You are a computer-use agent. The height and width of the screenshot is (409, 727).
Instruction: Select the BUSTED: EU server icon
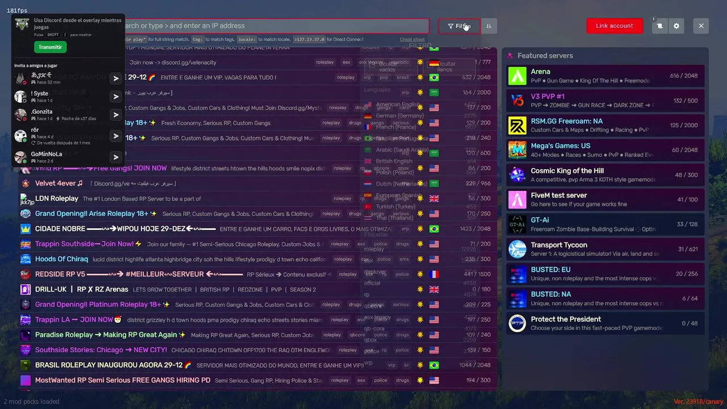(517, 274)
